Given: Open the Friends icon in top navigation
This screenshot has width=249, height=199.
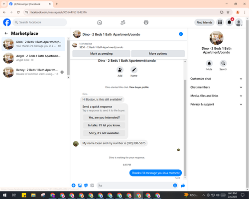Looking at the screenshot, I should pyautogui.click(x=123, y=22).
